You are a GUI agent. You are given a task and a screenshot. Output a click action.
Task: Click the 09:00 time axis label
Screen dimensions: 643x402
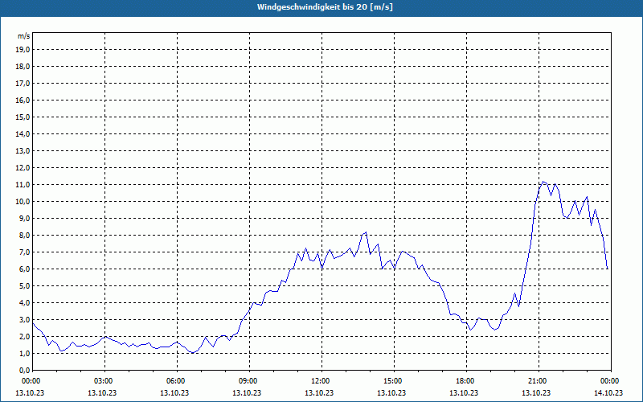coord(249,381)
